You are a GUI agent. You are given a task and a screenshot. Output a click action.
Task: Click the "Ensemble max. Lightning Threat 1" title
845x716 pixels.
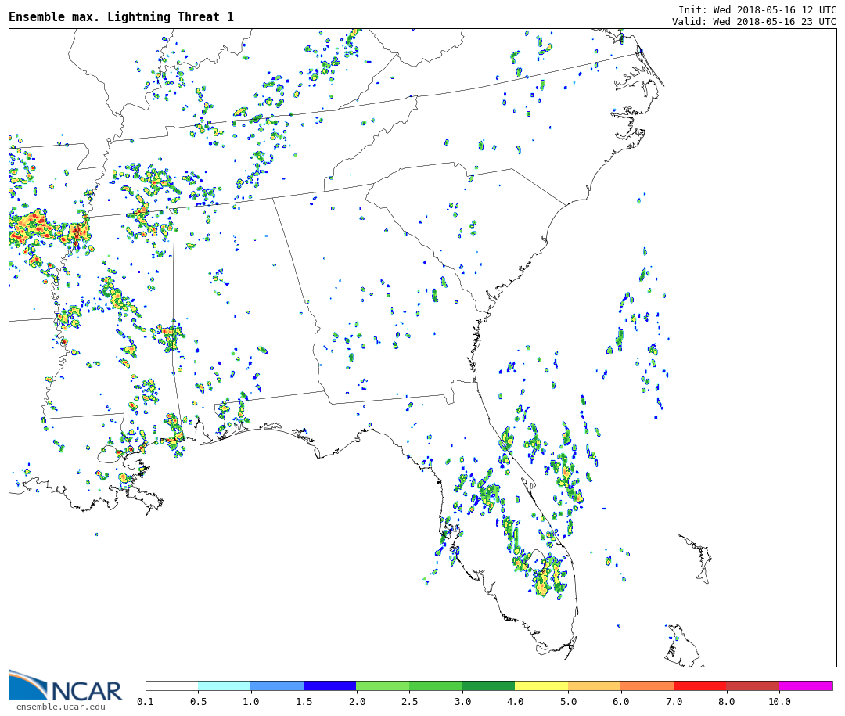coord(121,16)
